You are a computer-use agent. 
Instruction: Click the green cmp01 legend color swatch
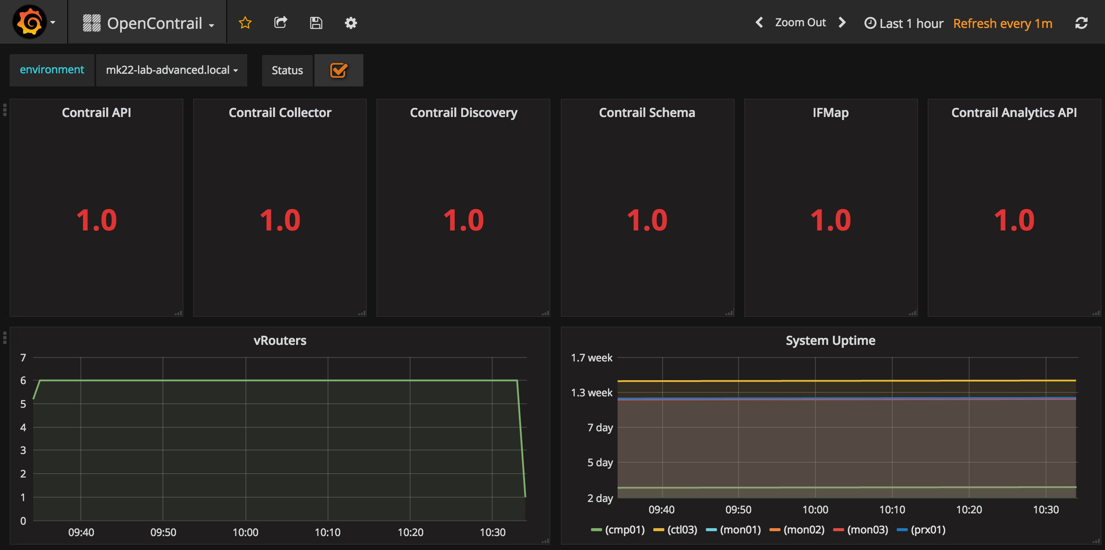tap(596, 530)
